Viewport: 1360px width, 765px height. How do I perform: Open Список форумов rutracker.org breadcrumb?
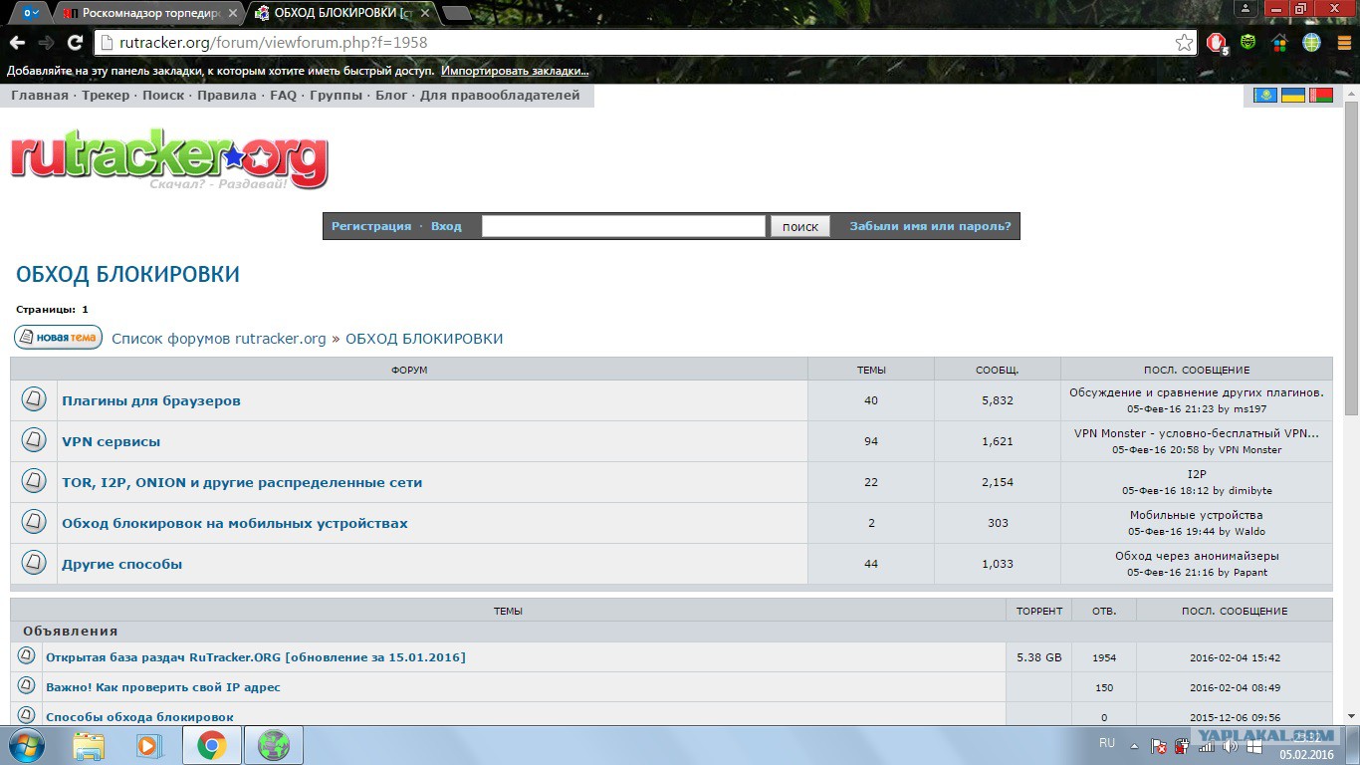(219, 339)
